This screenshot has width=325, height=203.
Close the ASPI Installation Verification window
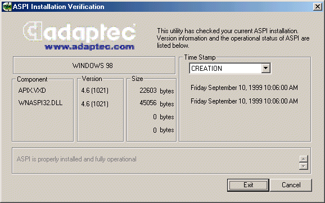click(318, 7)
